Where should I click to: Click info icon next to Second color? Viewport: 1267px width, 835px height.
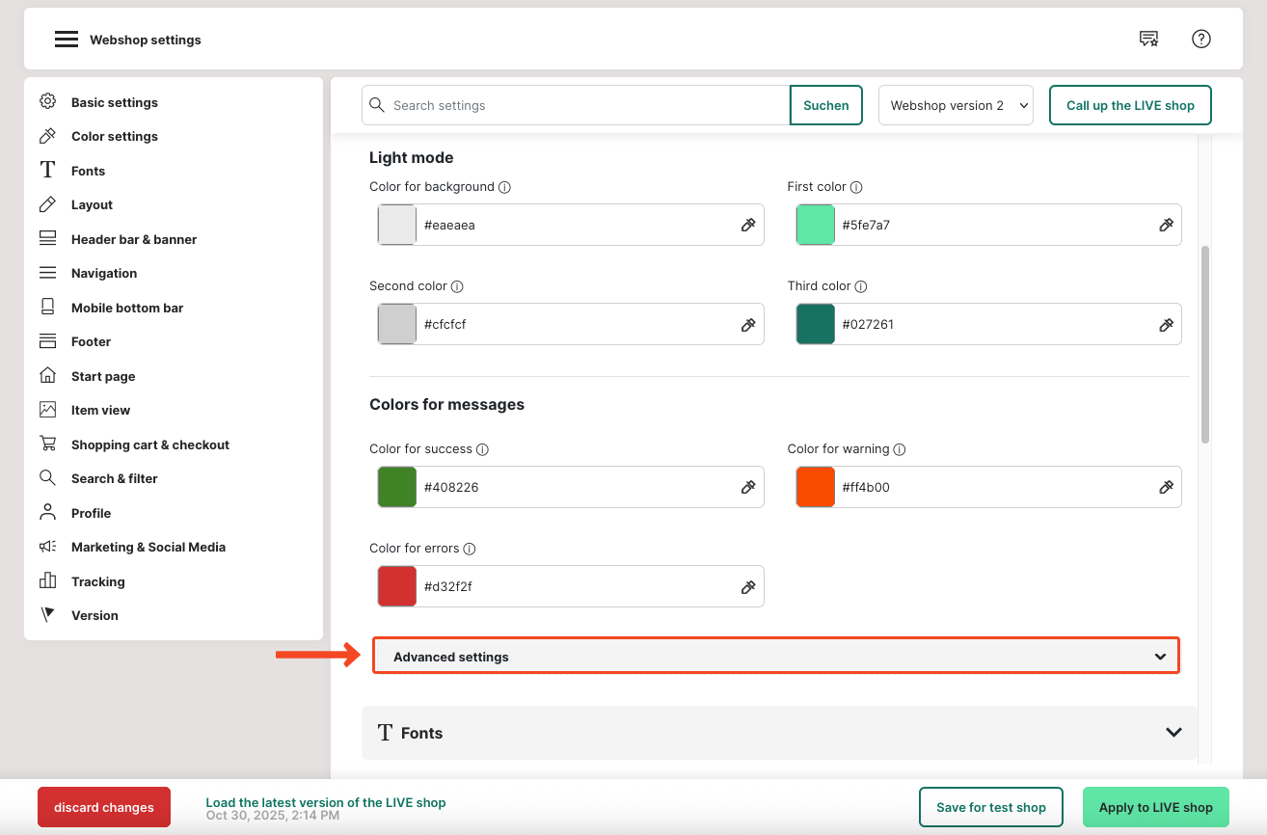click(457, 286)
